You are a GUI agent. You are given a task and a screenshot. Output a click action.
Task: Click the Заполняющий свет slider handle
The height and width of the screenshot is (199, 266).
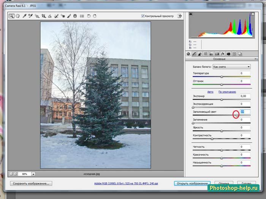point(237,115)
